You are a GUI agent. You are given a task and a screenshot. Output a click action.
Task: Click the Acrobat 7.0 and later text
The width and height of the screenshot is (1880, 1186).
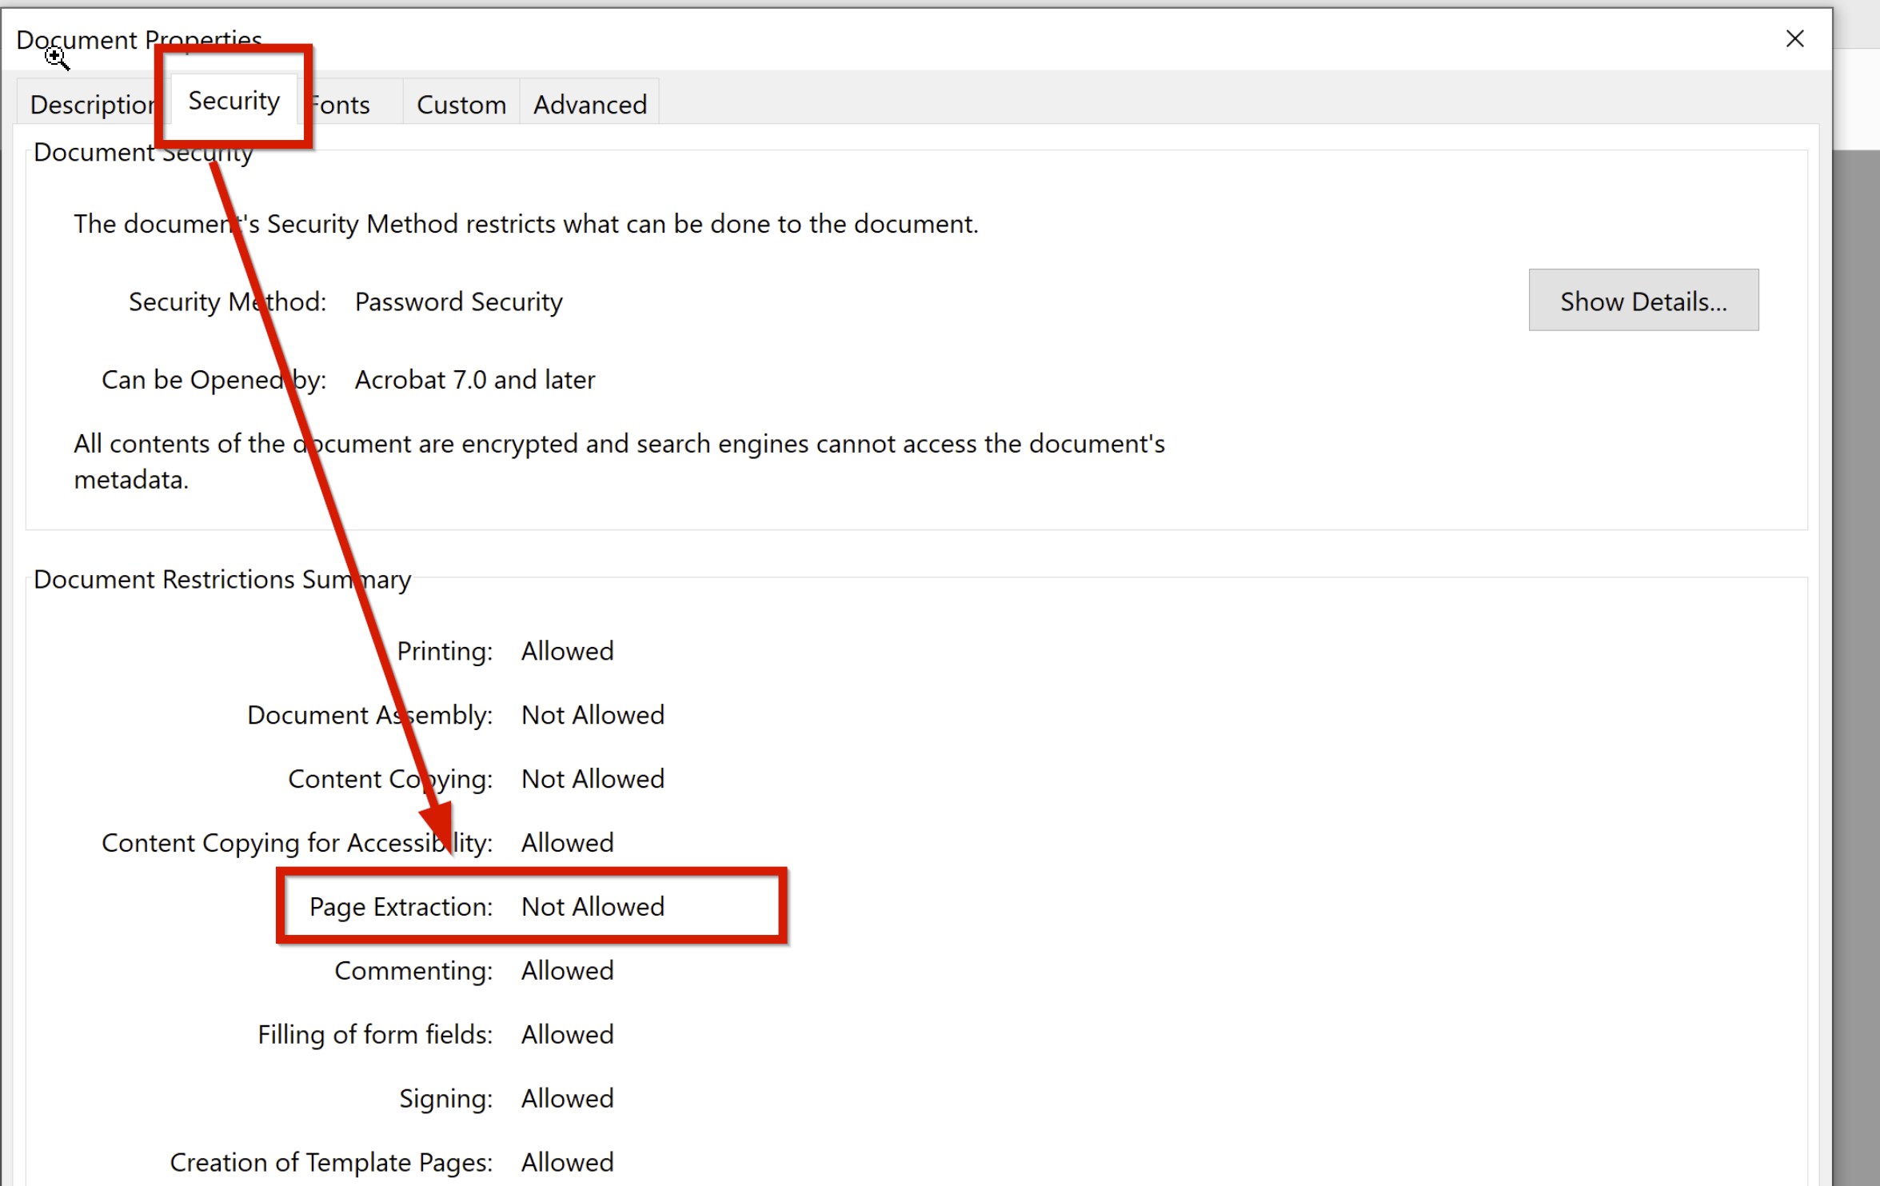coord(474,379)
